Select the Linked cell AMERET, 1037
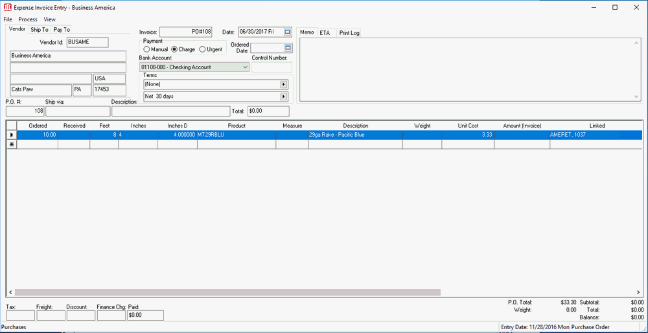Viewport: 648px width, 333px height. point(596,135)
